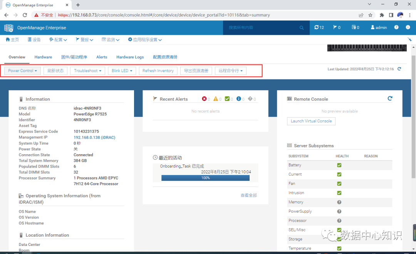Click the Fan health check icon
This screenshot has height=254, width=416.
coord(339,184)
